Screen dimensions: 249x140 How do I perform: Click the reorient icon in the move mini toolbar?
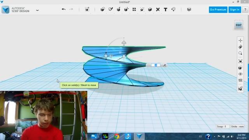(x=165, y=65)
